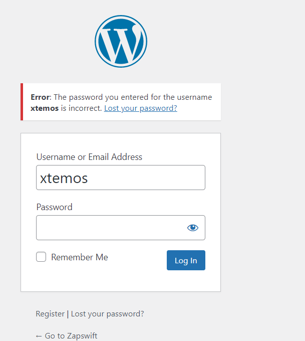Click the WordPress logo
The image size is (305, 341).
click(x=121, y=41)
